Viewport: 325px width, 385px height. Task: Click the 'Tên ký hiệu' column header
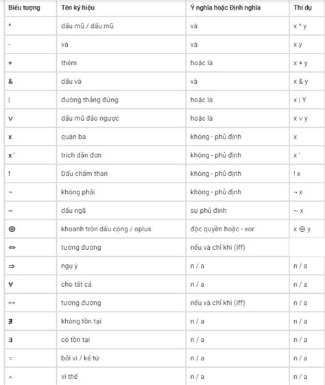click(x=77, y=8)
